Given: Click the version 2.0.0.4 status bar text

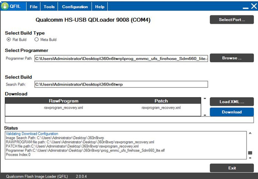Looking at the screenshot, I should 81,176.
